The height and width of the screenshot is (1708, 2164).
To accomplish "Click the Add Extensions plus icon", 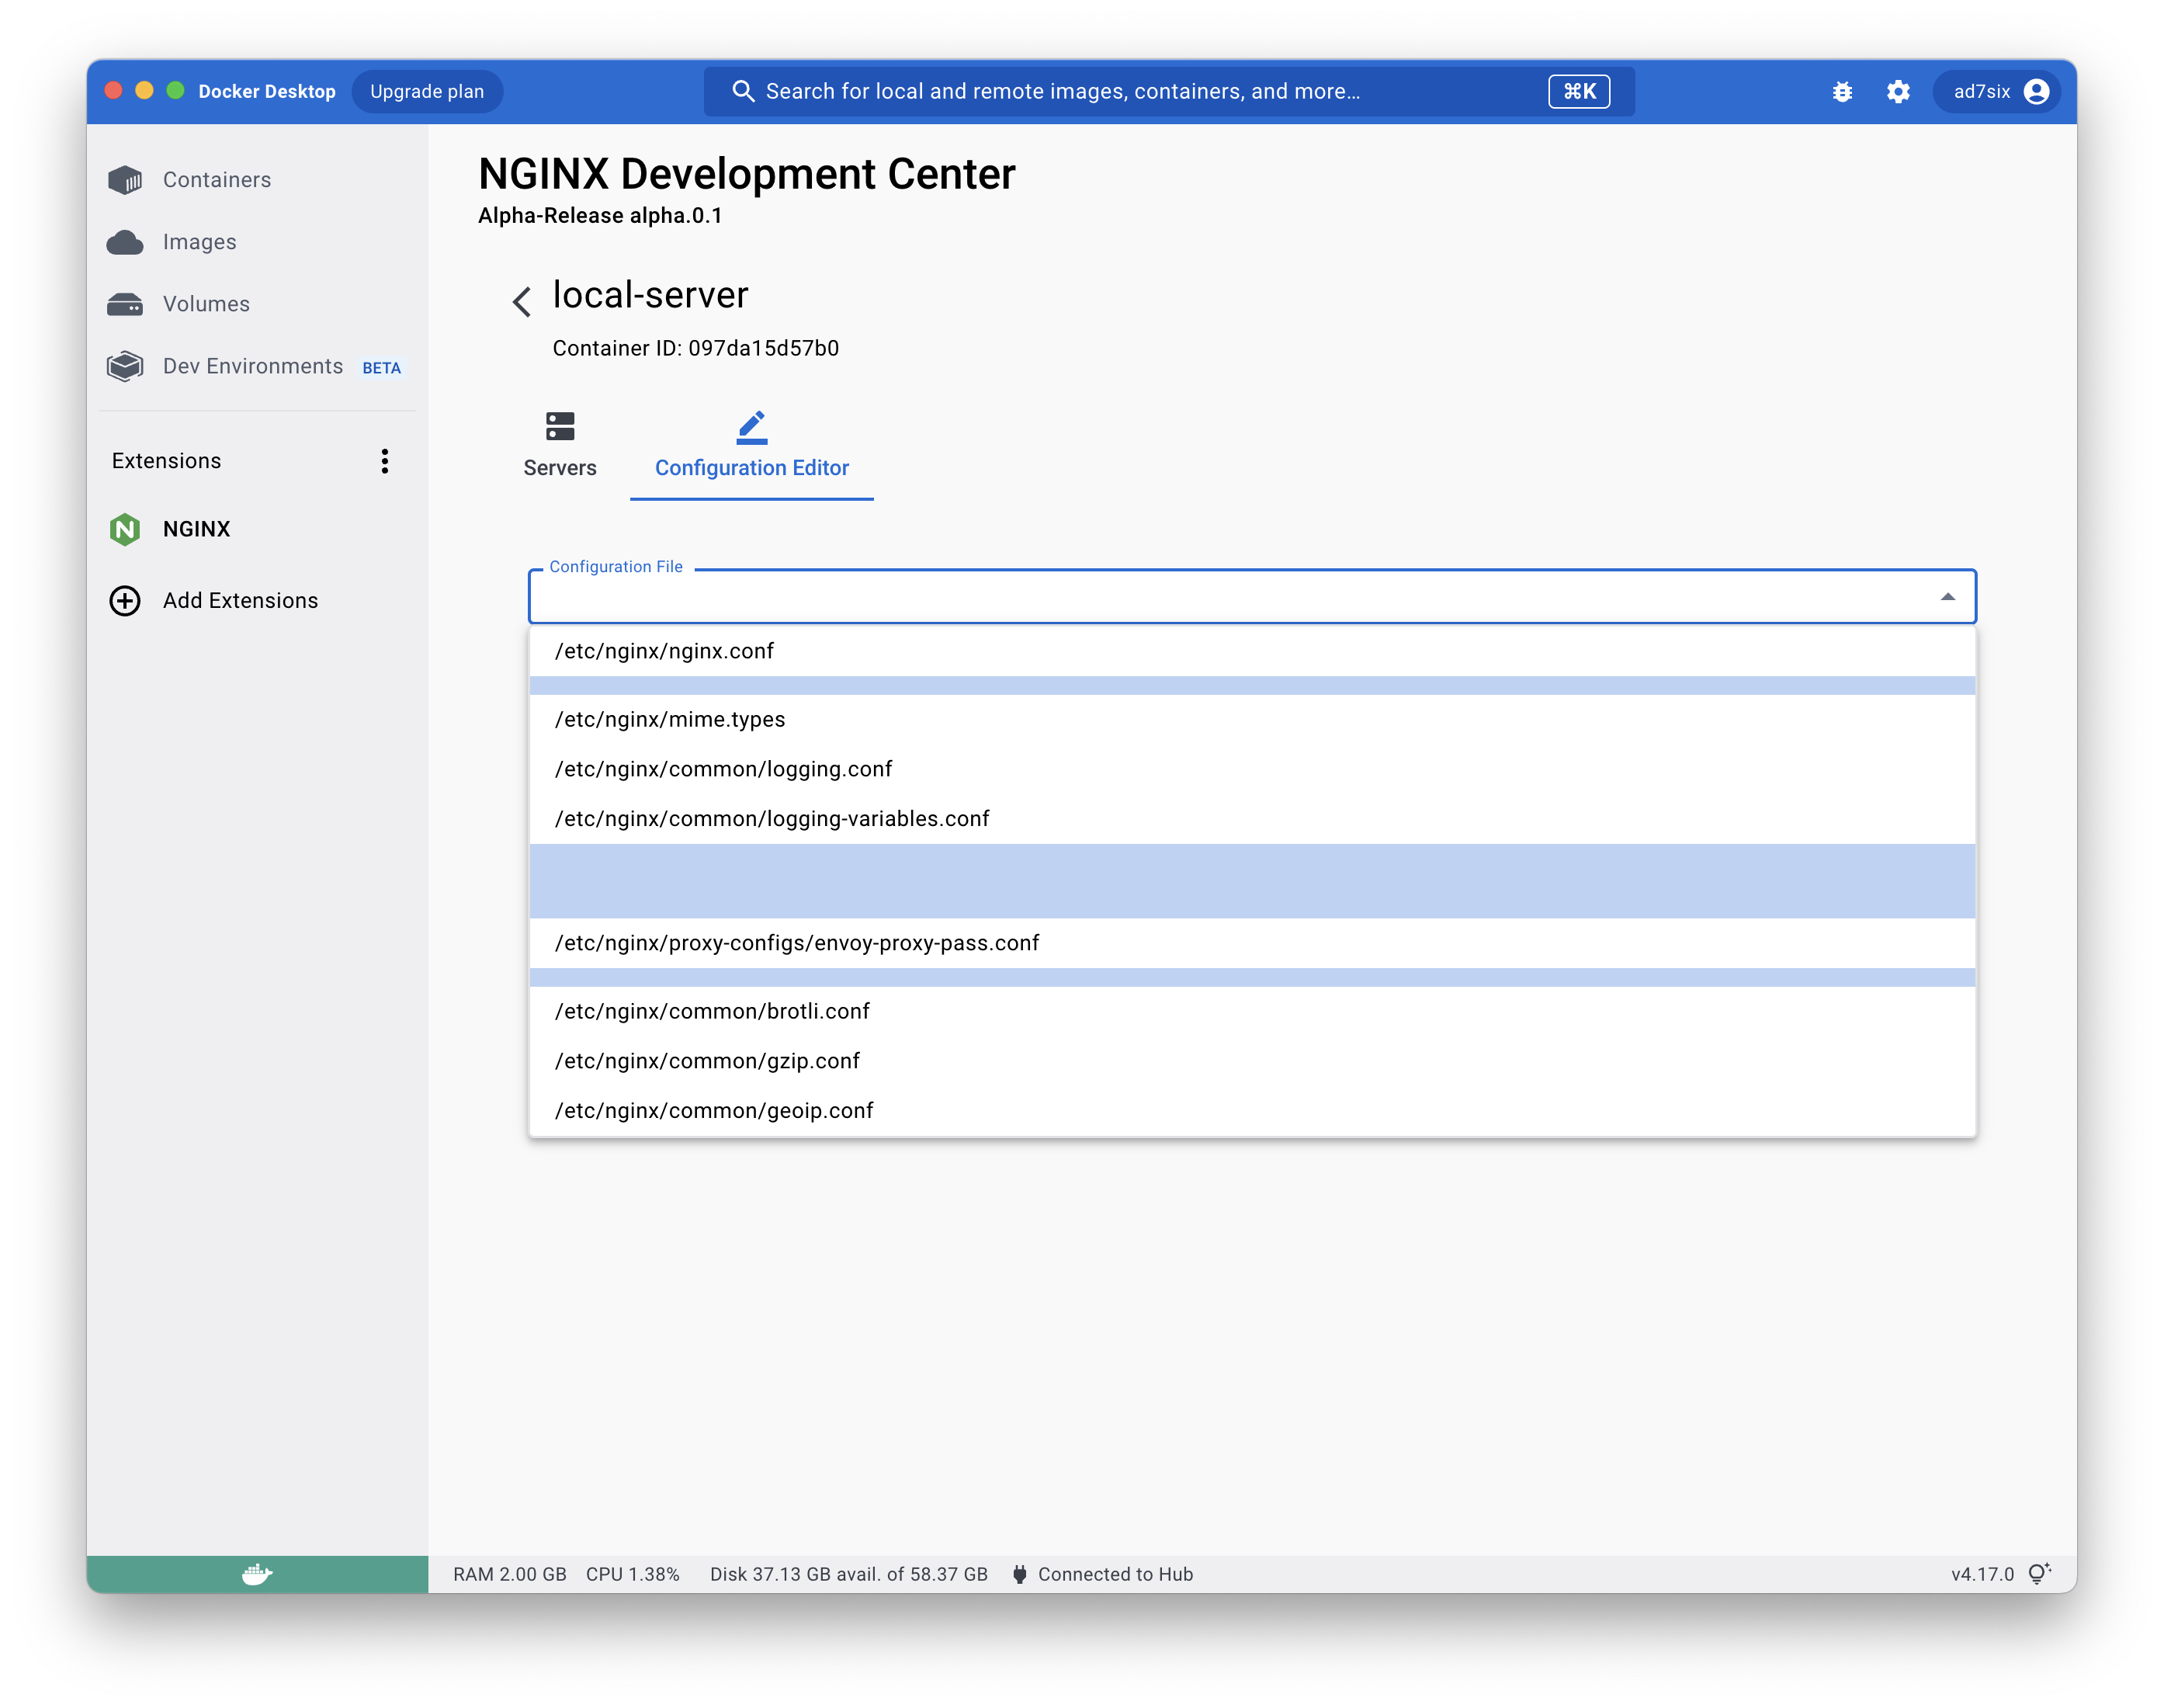I will [x=125, y=600].
